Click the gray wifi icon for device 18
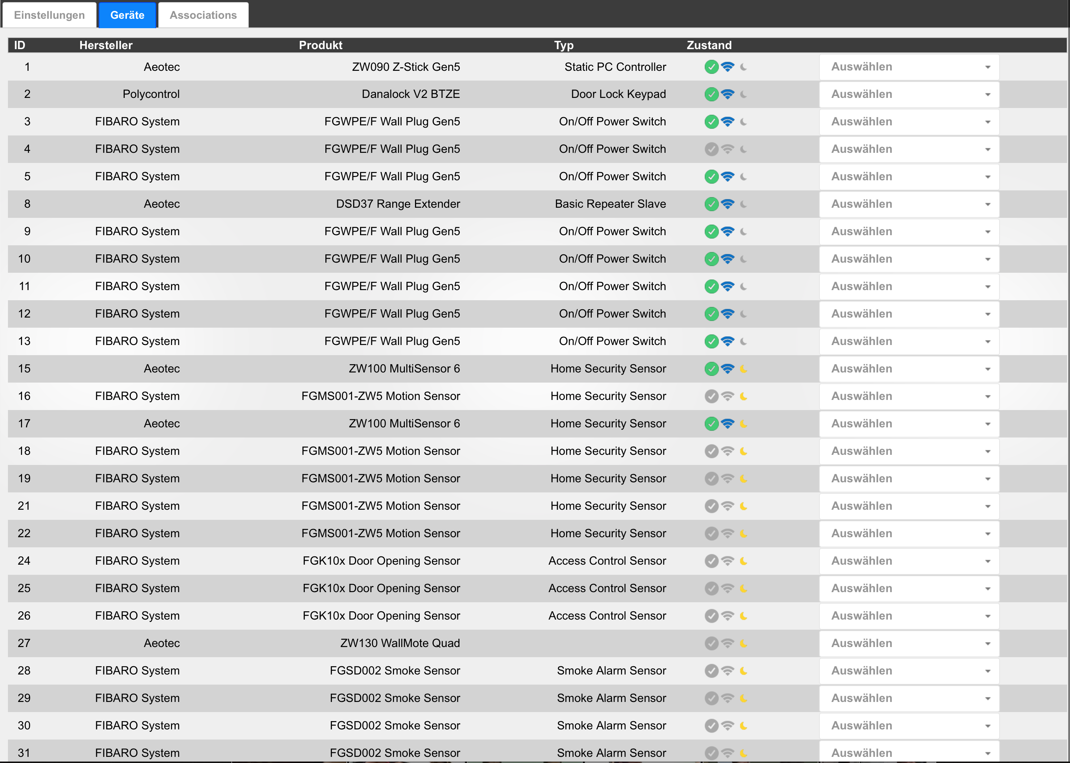The height and width of the screenshot is (763, 1070). [727, 452]
